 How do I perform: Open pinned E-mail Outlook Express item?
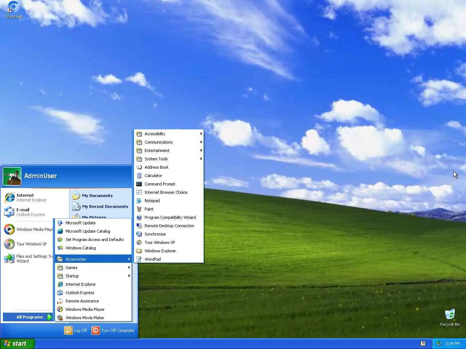click(x=35, y=212)
